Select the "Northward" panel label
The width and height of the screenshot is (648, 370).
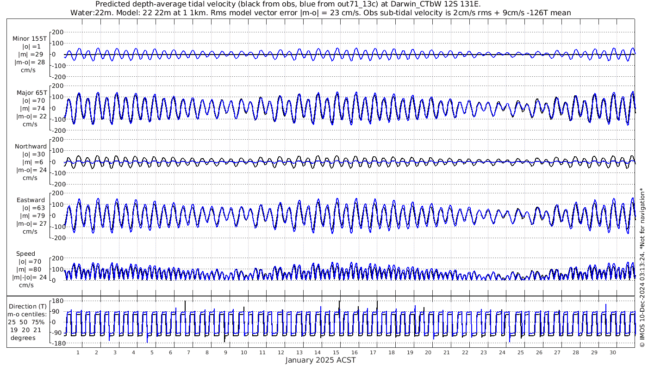[x=31, y=146]
